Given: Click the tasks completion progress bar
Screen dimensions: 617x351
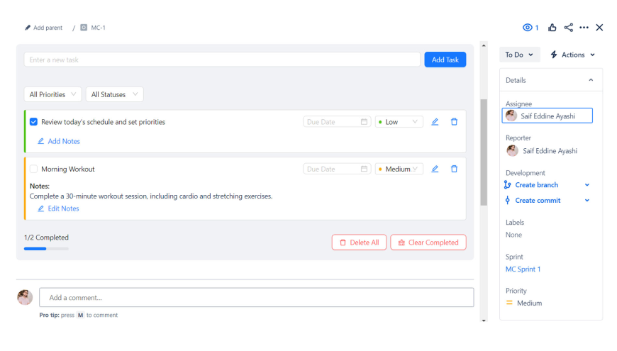Looking at the screenshot, I should (46, 249).
